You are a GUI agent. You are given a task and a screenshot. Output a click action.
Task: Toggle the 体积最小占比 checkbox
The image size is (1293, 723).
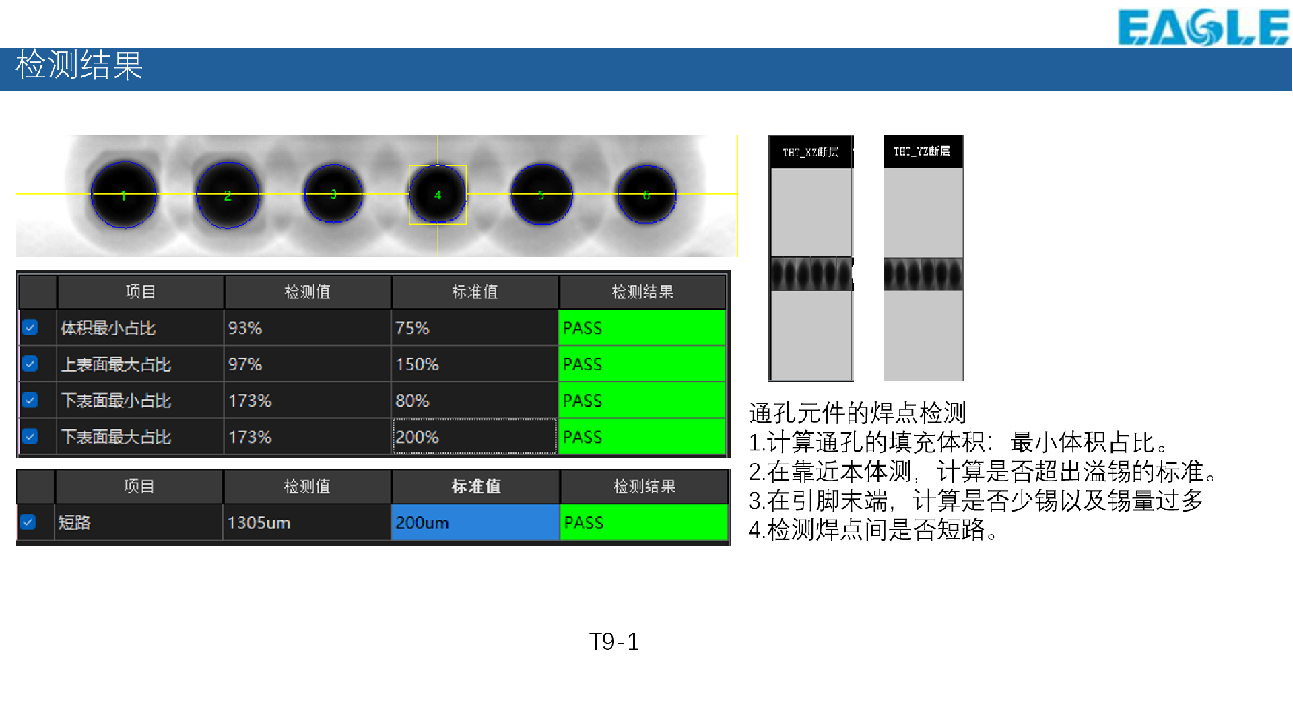click(30, 328)
